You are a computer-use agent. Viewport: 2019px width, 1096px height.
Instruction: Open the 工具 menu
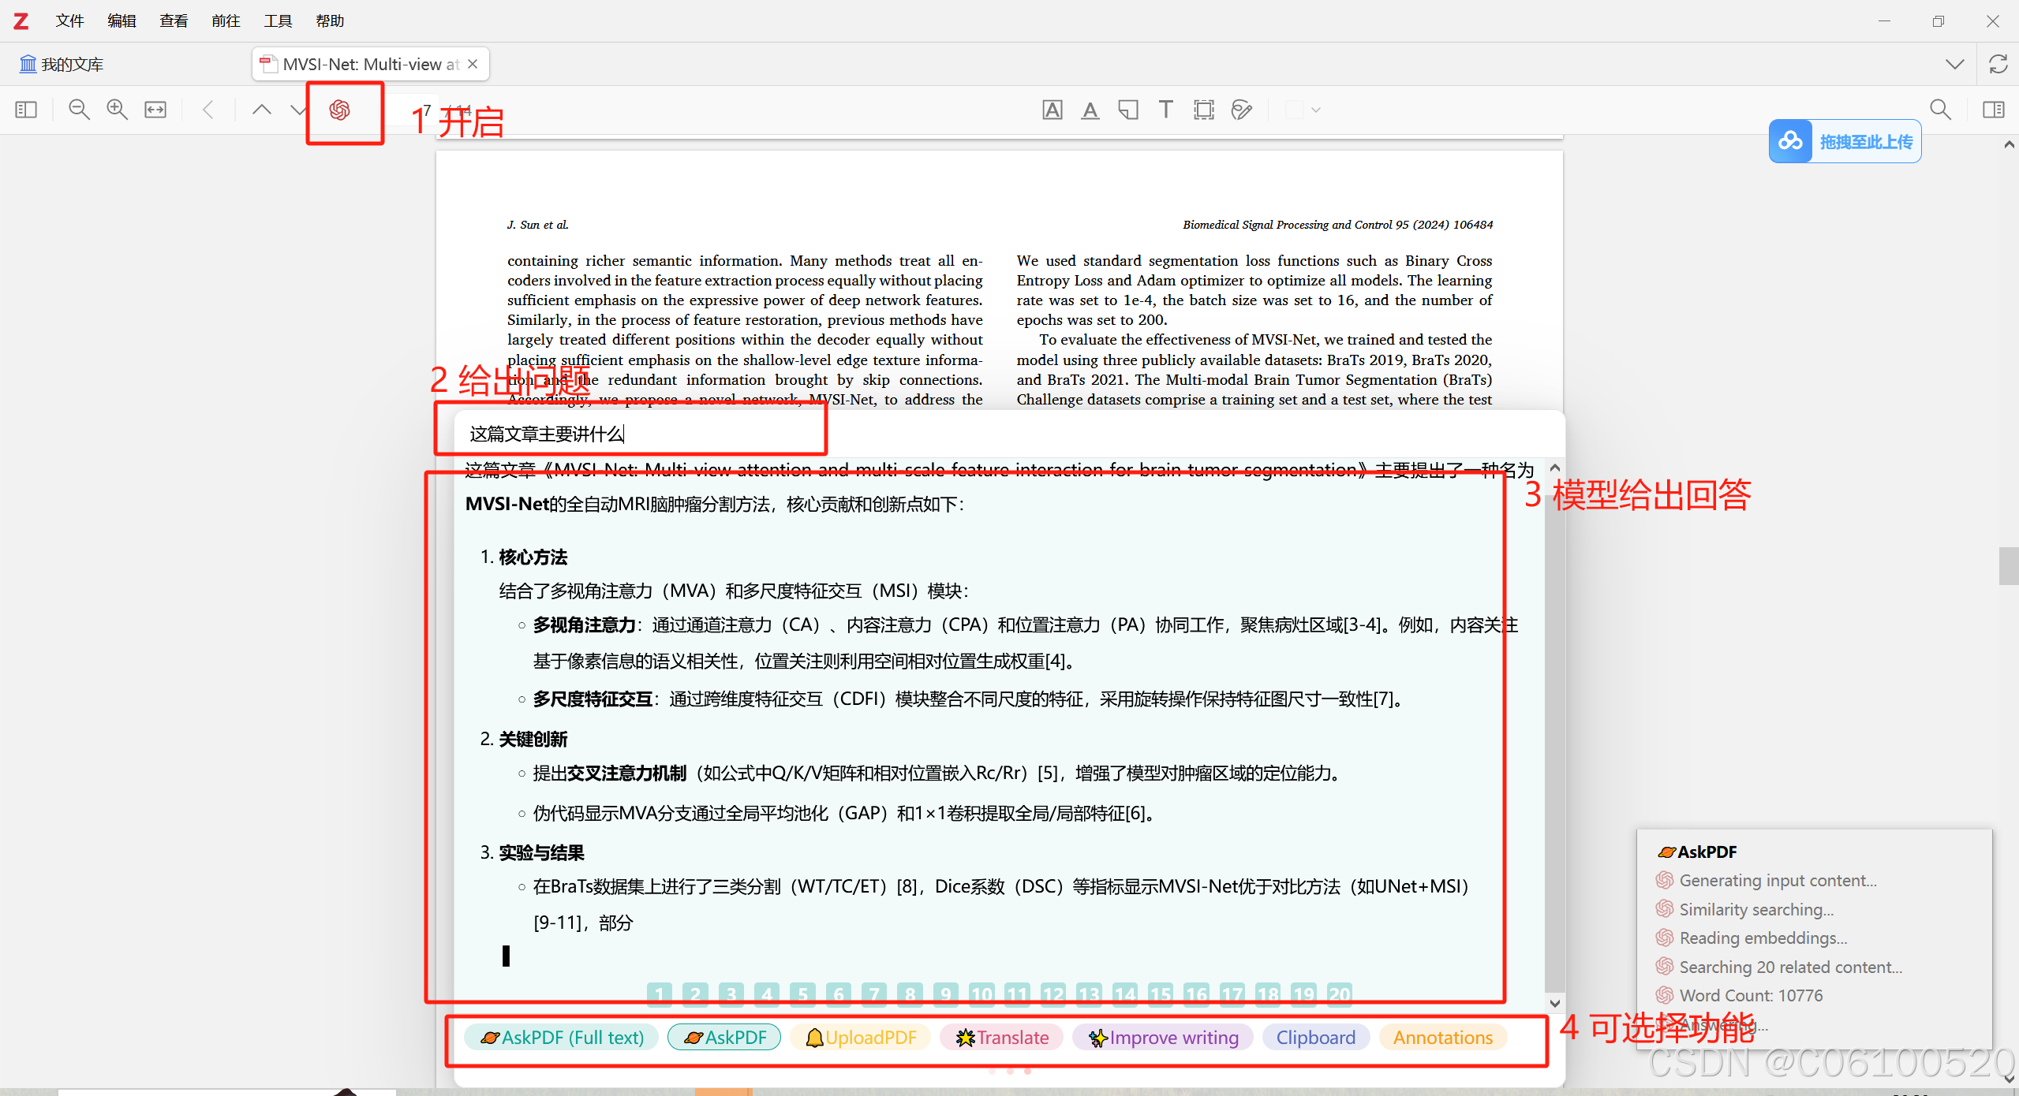278,21
